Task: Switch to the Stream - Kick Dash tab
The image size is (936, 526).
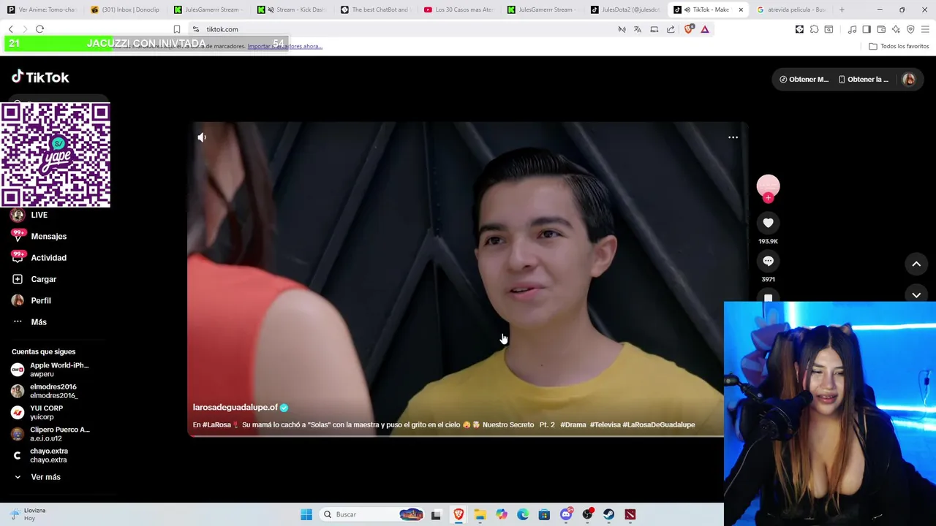Action: point(292,9)
